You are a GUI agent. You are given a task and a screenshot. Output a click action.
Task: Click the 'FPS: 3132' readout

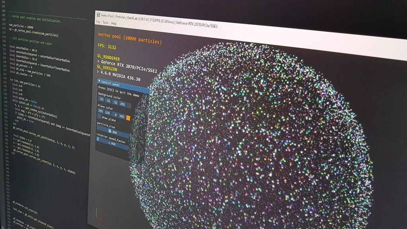107,47
